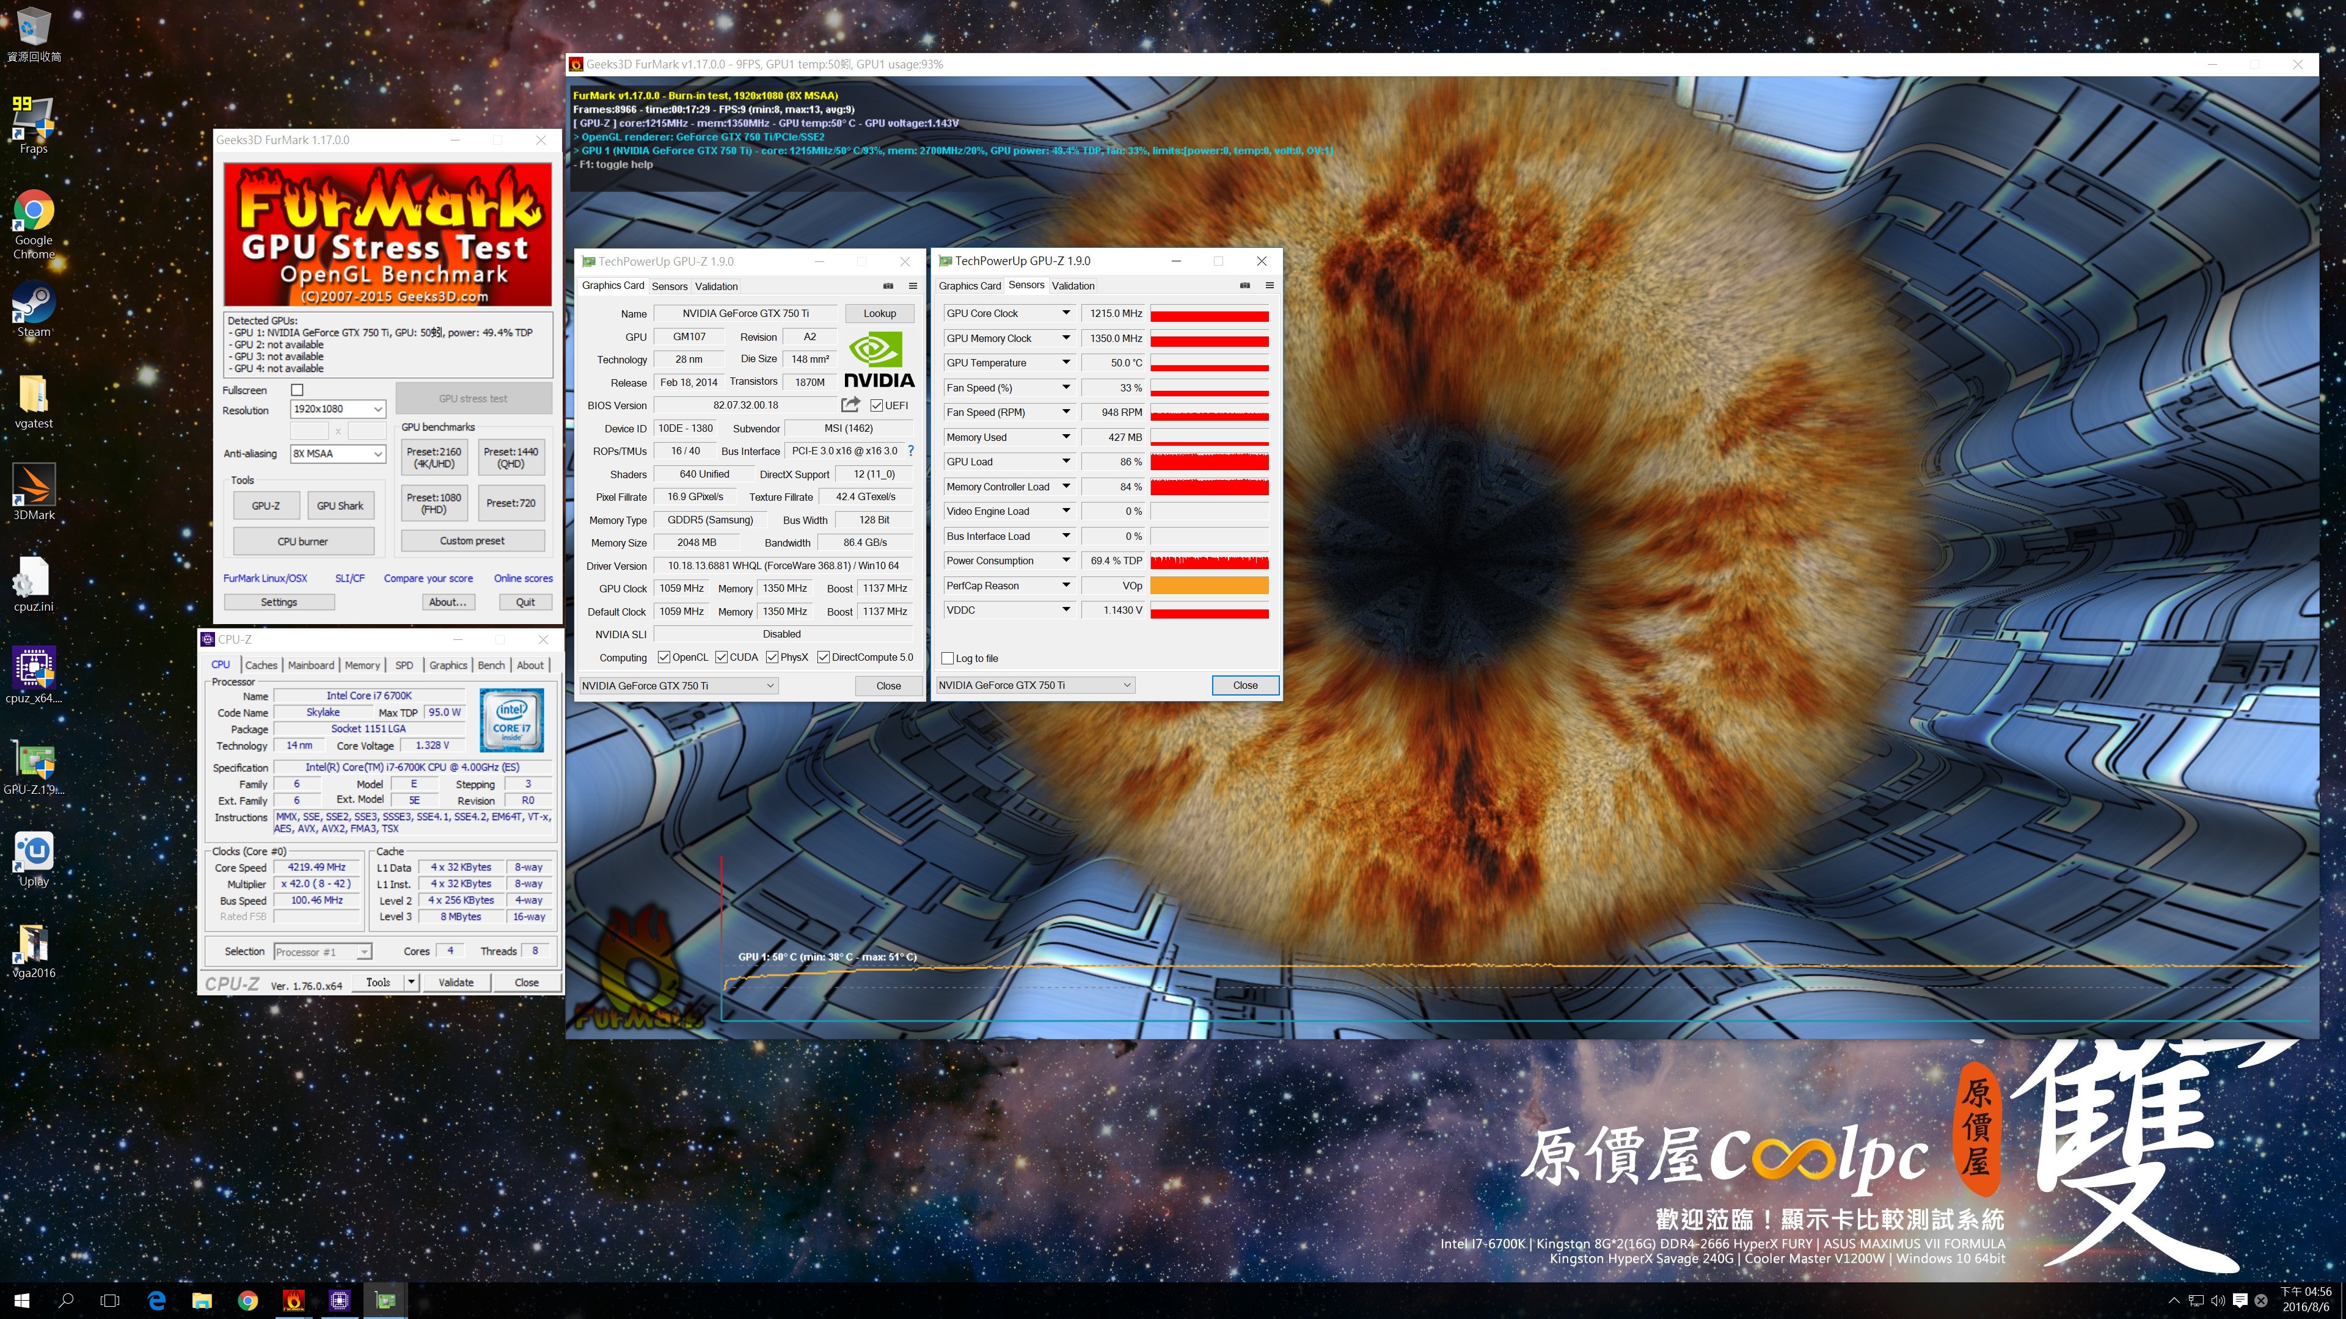Launch Microsoft Edge from taskbar
Viewport: 2346px width, 1319px height.
[x=156, y=1300]
